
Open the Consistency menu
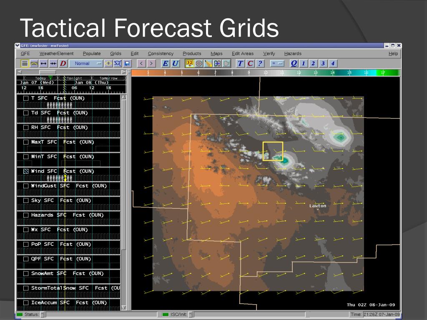(161, 54)
